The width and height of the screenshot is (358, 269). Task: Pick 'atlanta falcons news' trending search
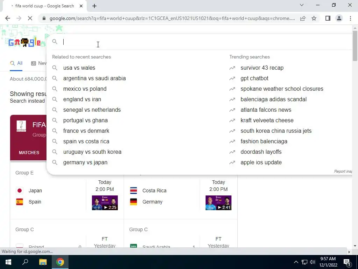pos(266,110)
